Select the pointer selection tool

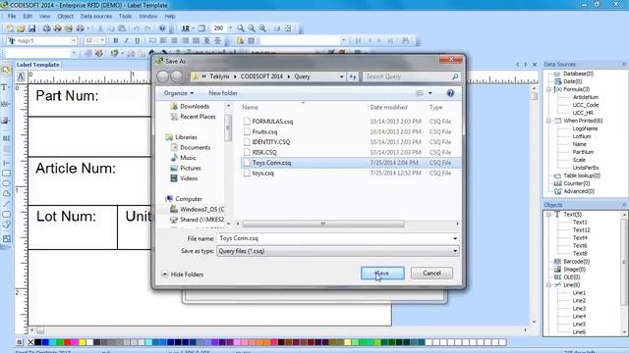pyautogui.click(x=6, y=70)
